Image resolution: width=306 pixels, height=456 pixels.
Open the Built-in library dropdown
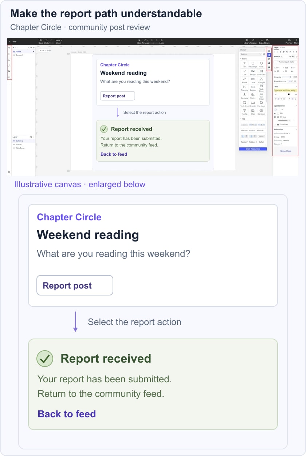coord(251,54)
